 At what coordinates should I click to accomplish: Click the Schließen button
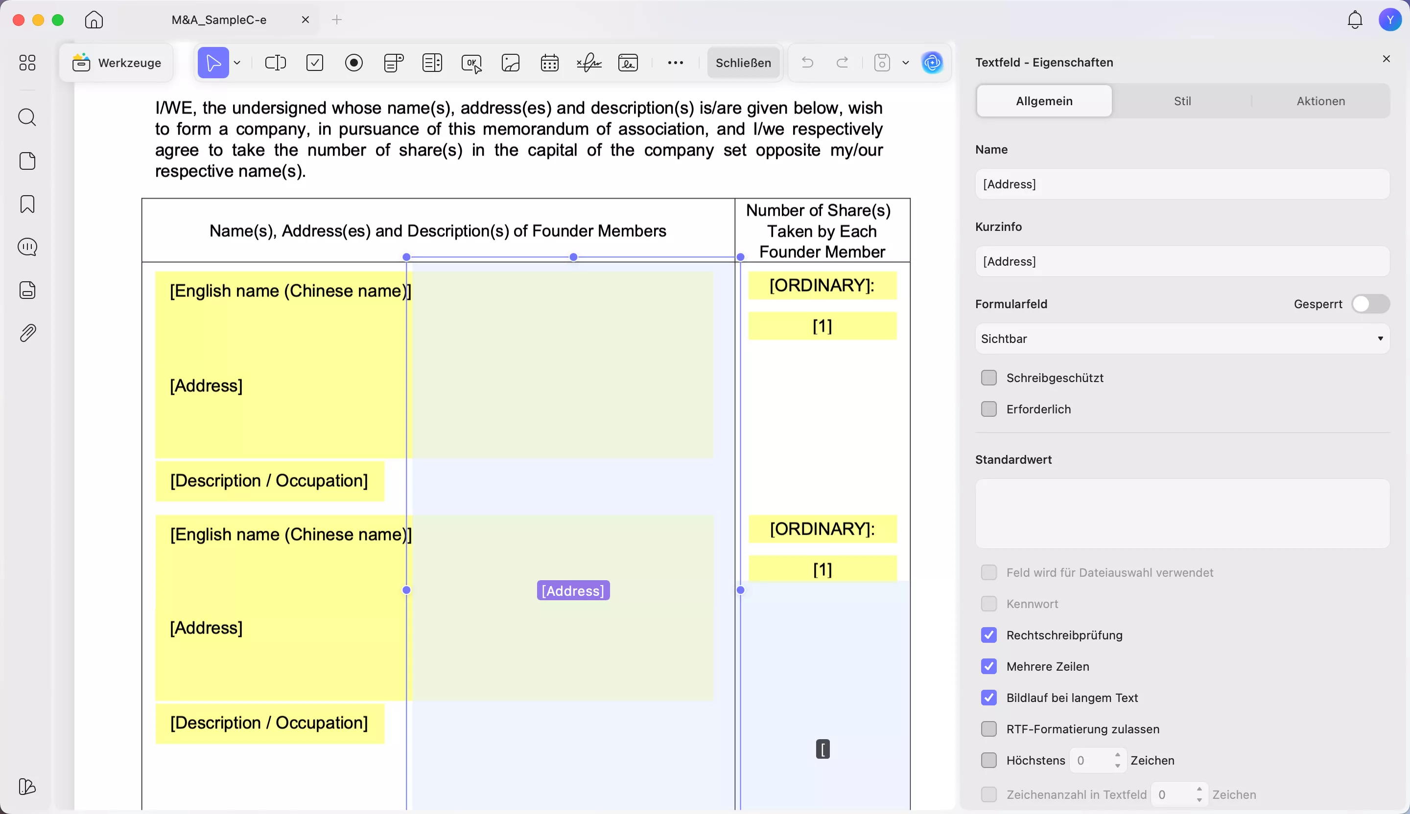[743, 63]
